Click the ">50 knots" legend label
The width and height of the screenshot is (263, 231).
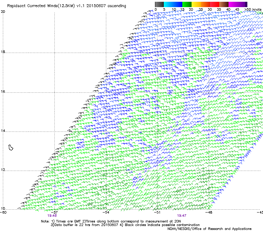253,10
